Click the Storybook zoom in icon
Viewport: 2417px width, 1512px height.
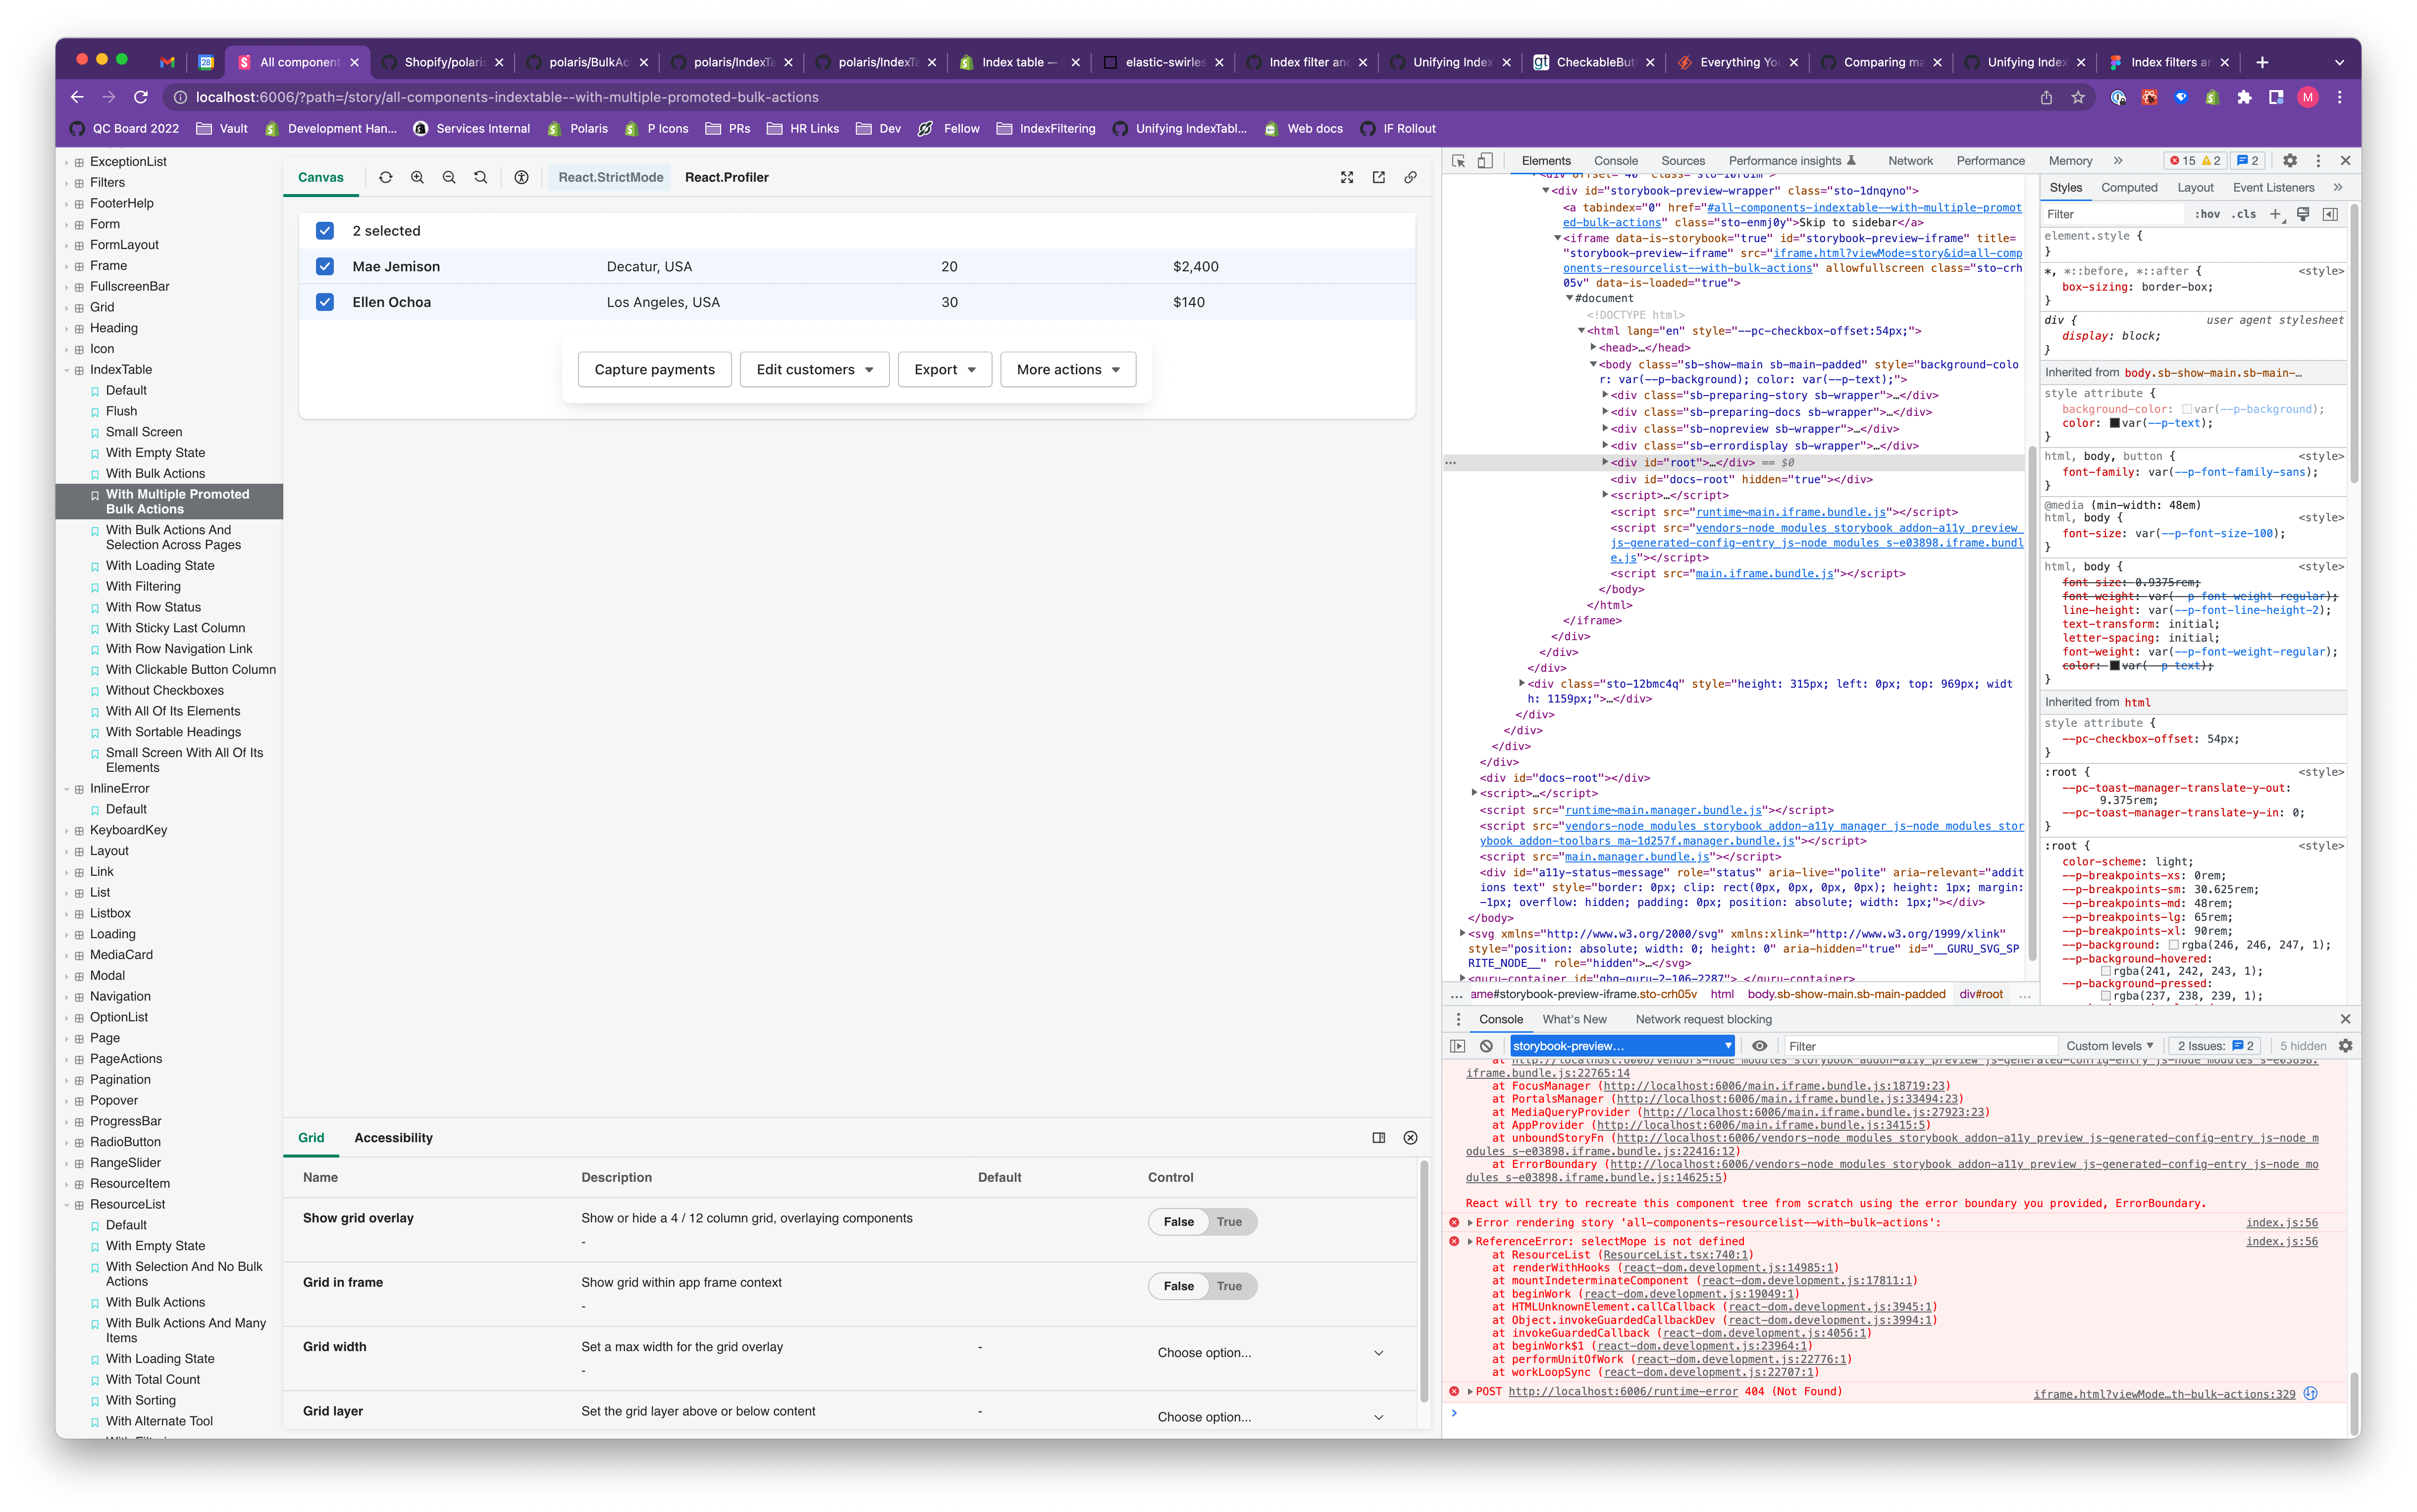click(x=417, y=177)
